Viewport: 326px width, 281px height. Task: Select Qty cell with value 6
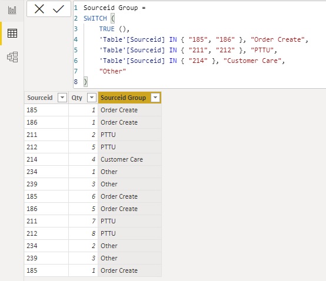[83, 196]
